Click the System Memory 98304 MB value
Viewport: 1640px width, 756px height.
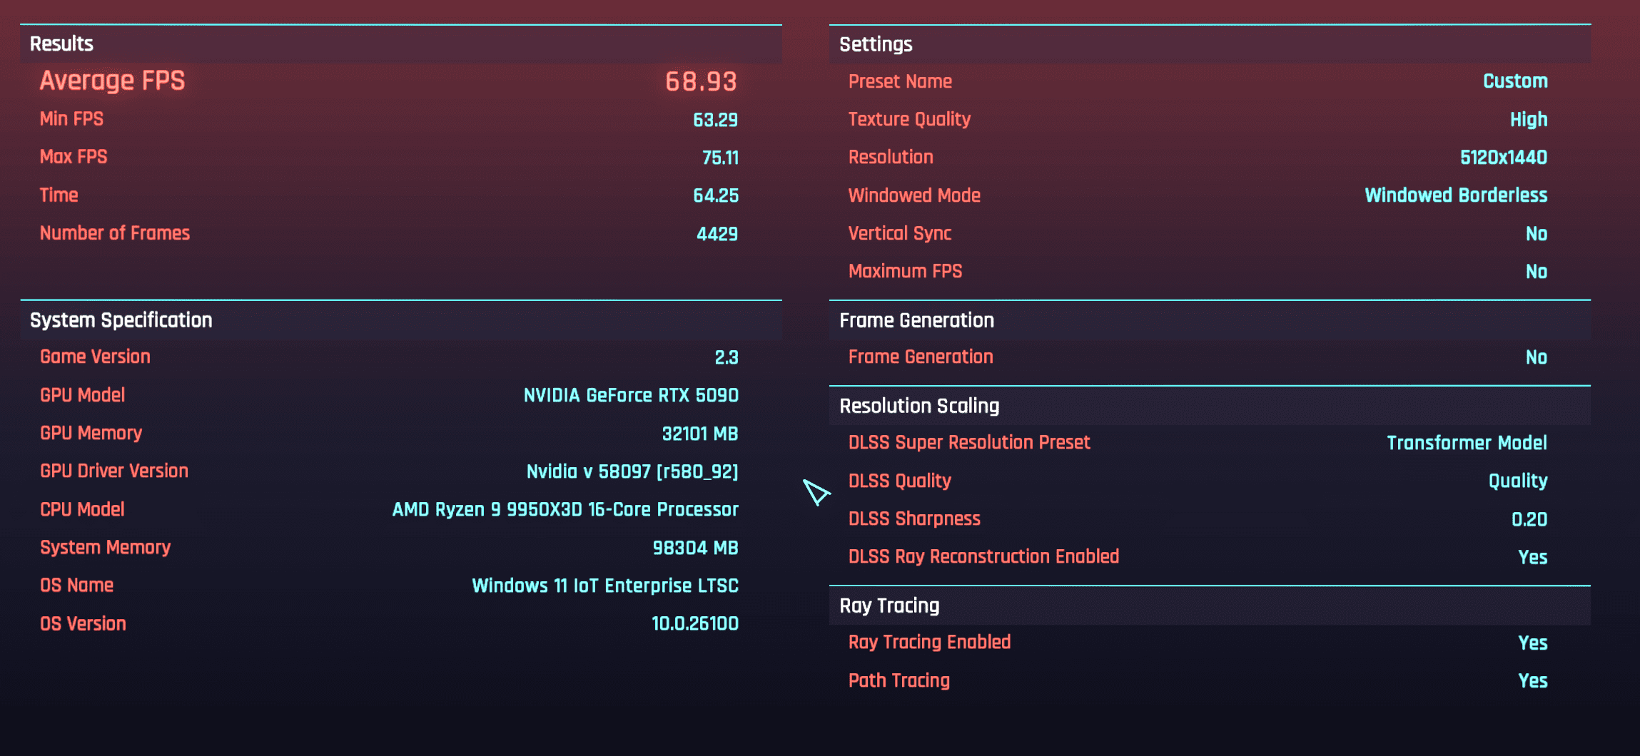(695, 548)
